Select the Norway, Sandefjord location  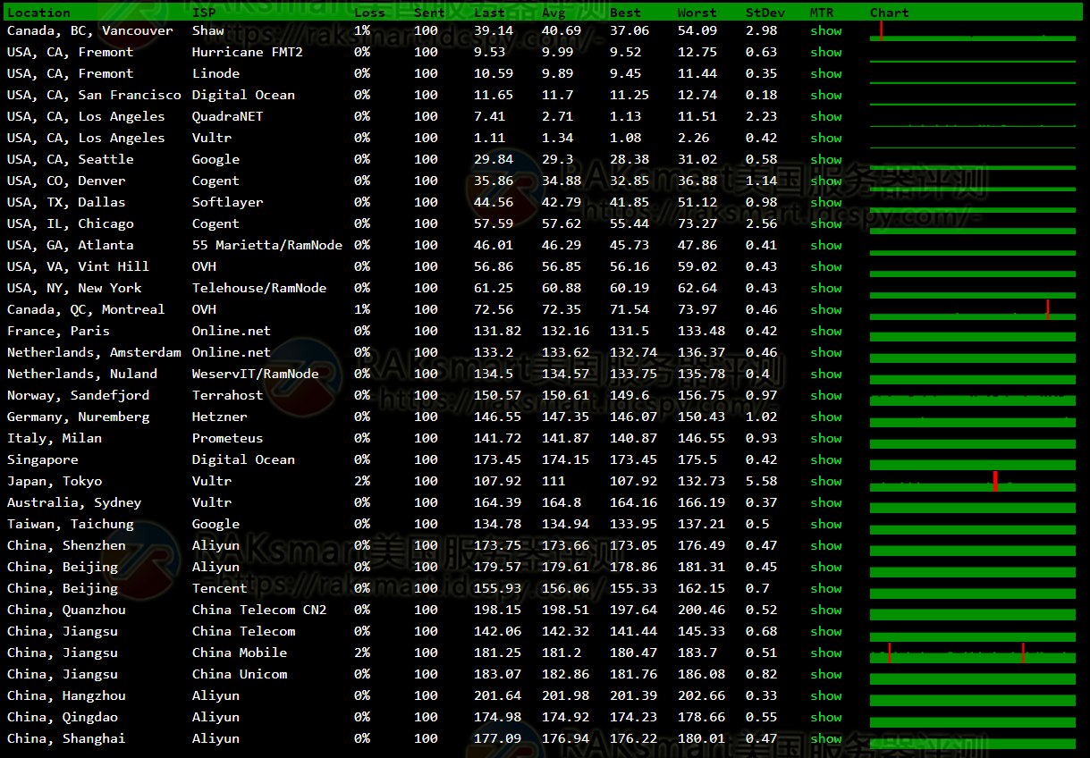click(x=79, y=395)
